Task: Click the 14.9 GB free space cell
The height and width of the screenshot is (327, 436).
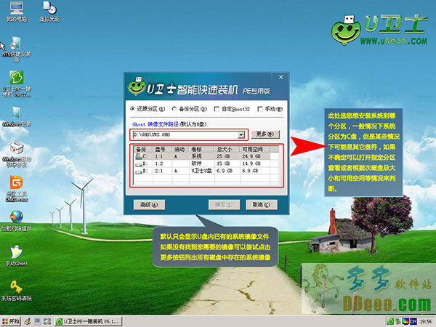Action: (251, 163)
